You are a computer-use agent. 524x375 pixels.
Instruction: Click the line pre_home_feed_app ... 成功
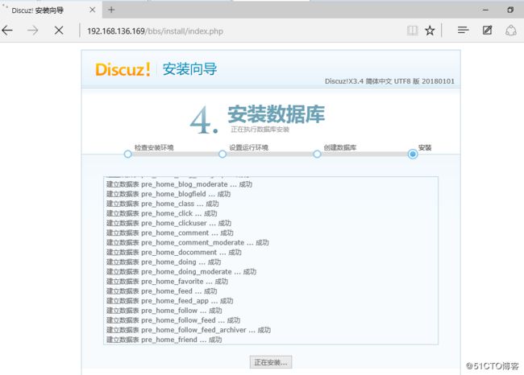[170, 301]
